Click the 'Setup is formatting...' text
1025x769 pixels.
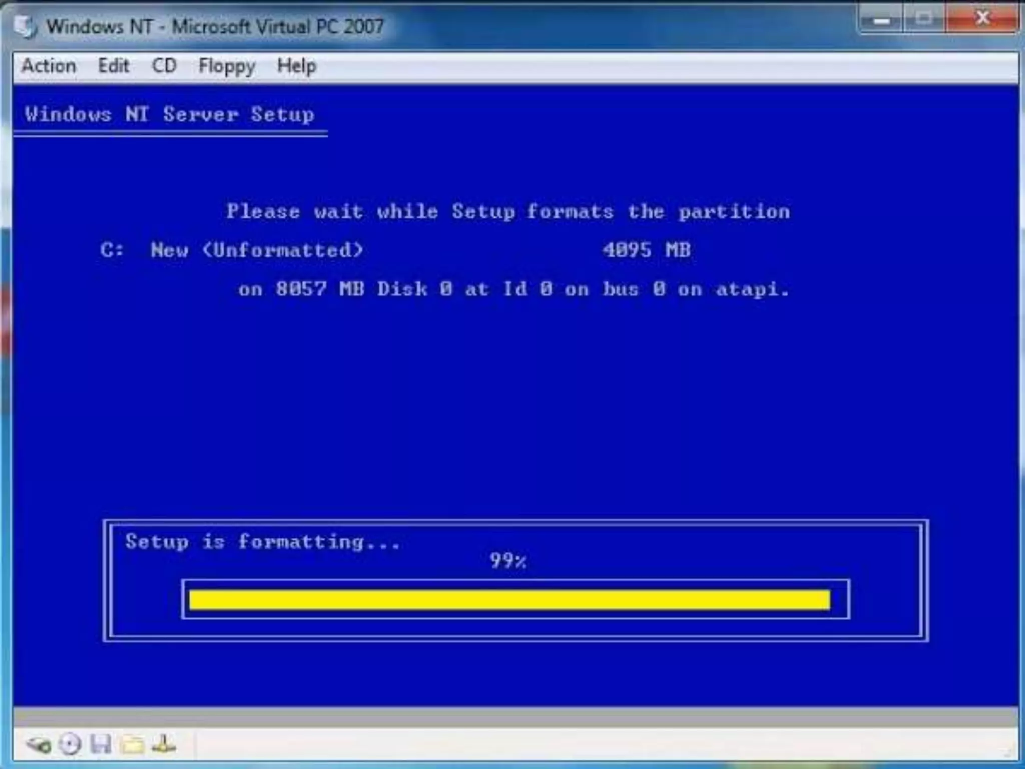(263, 542)
